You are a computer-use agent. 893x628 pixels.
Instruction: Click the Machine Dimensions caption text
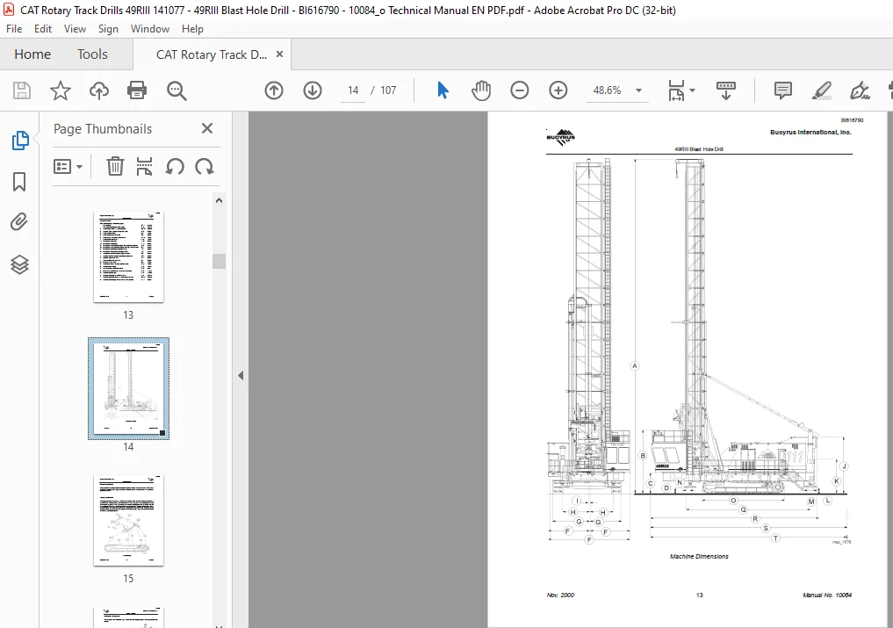pyautogui.click(x=699, y=556)
